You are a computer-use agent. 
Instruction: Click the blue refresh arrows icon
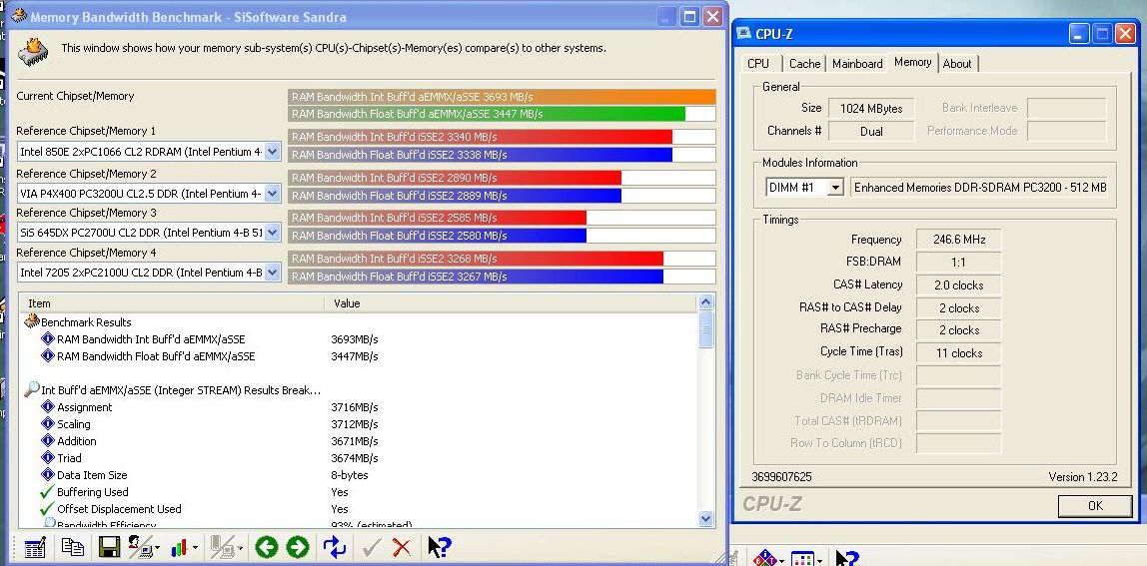click(x=335, y=547)
